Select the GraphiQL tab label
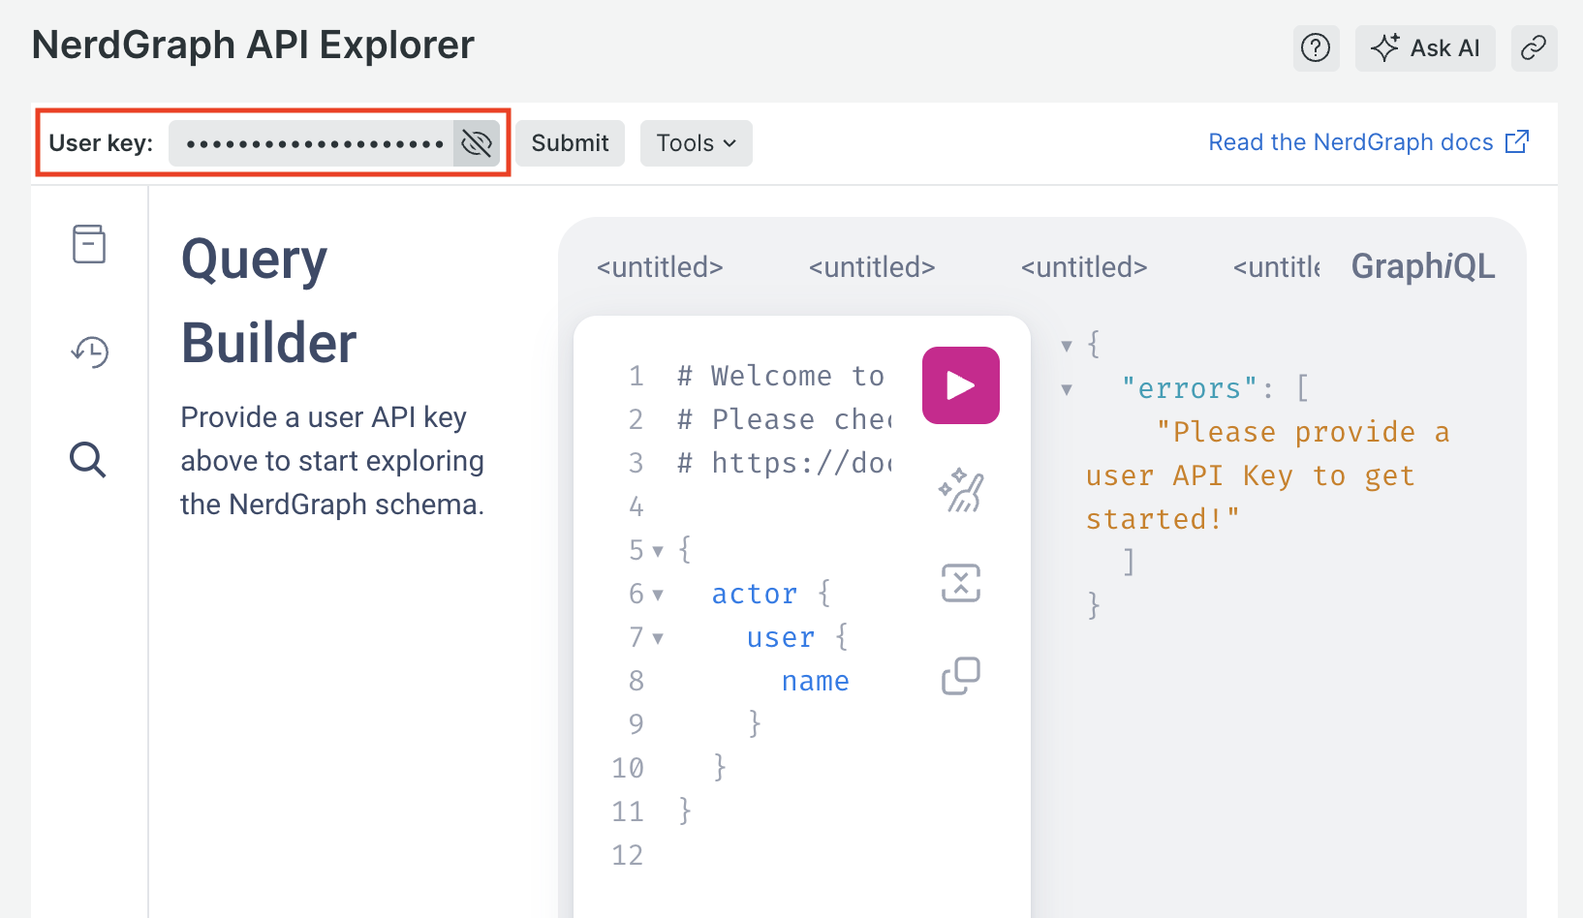 1422,265
